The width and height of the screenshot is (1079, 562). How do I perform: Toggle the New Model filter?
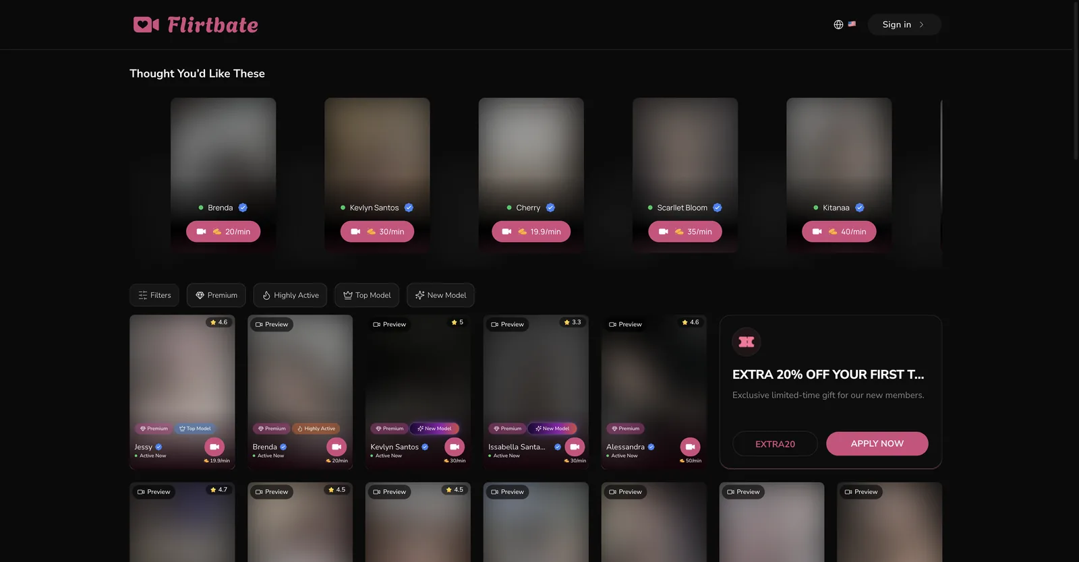[440, 295]
